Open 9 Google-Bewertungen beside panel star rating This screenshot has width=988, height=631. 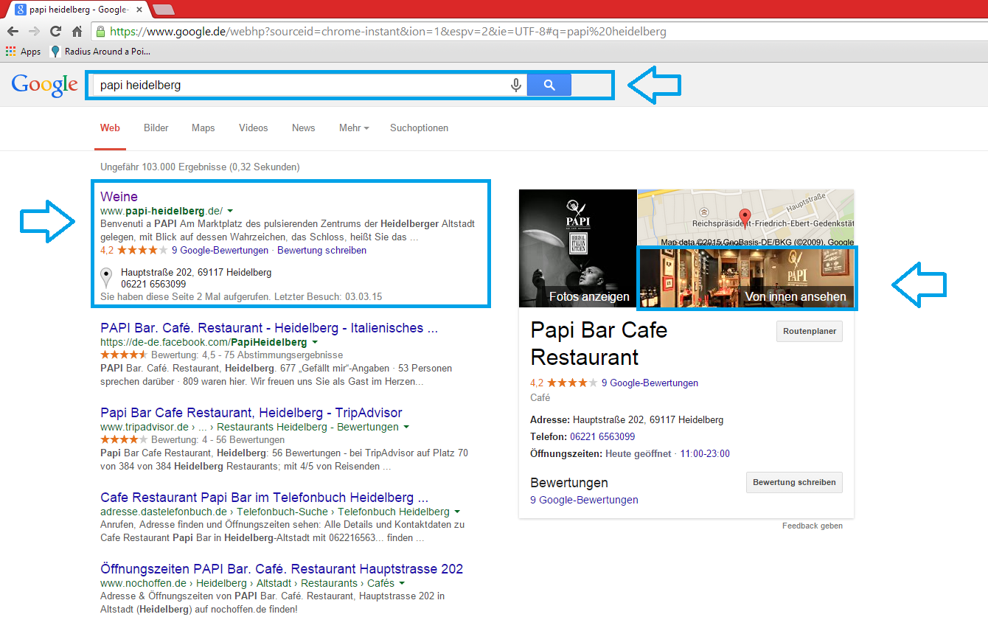[650, 383]
